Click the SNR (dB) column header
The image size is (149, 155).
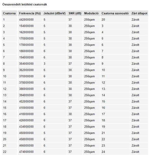point(75,13)
